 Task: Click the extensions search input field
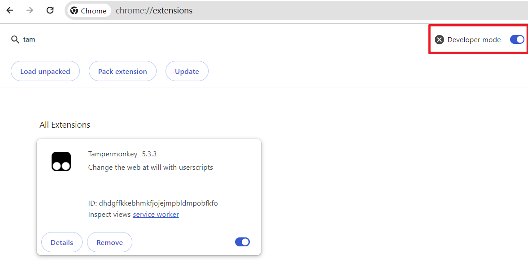click(28, 39)
